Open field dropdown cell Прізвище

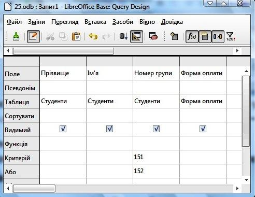pos(63,73)
